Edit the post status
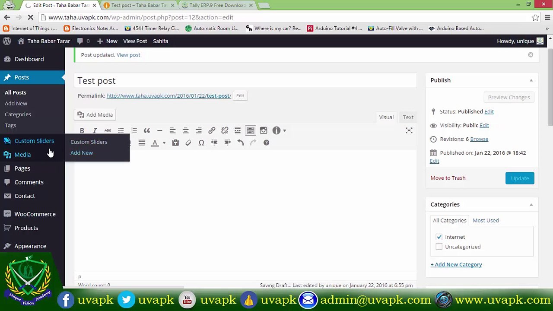The image size is (553, 311). 489,111
